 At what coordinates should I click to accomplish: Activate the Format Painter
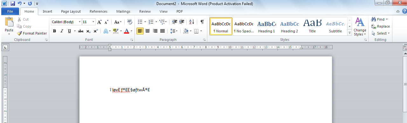coord(32,33)
